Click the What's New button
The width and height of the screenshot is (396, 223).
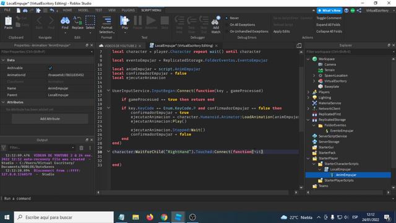(x=329, y=11)
